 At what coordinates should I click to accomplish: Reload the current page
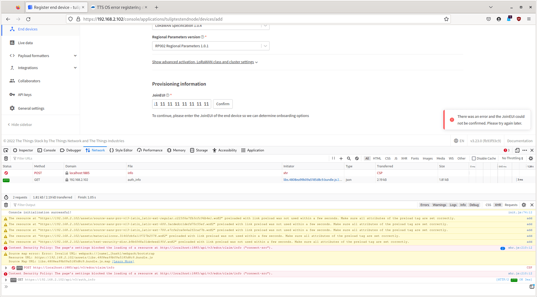click(28, 19)
